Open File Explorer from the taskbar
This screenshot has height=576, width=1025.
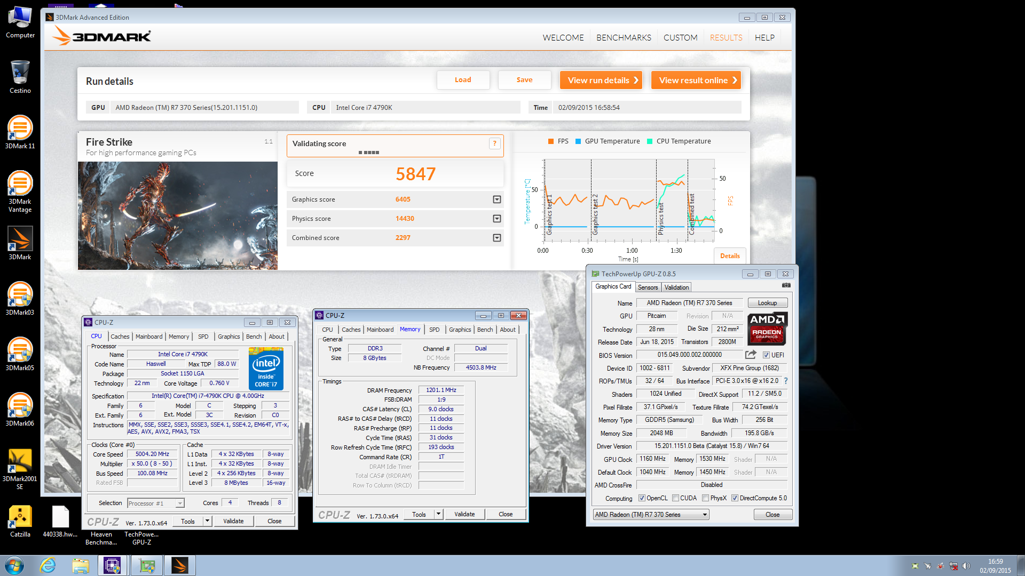click(81, 565)
